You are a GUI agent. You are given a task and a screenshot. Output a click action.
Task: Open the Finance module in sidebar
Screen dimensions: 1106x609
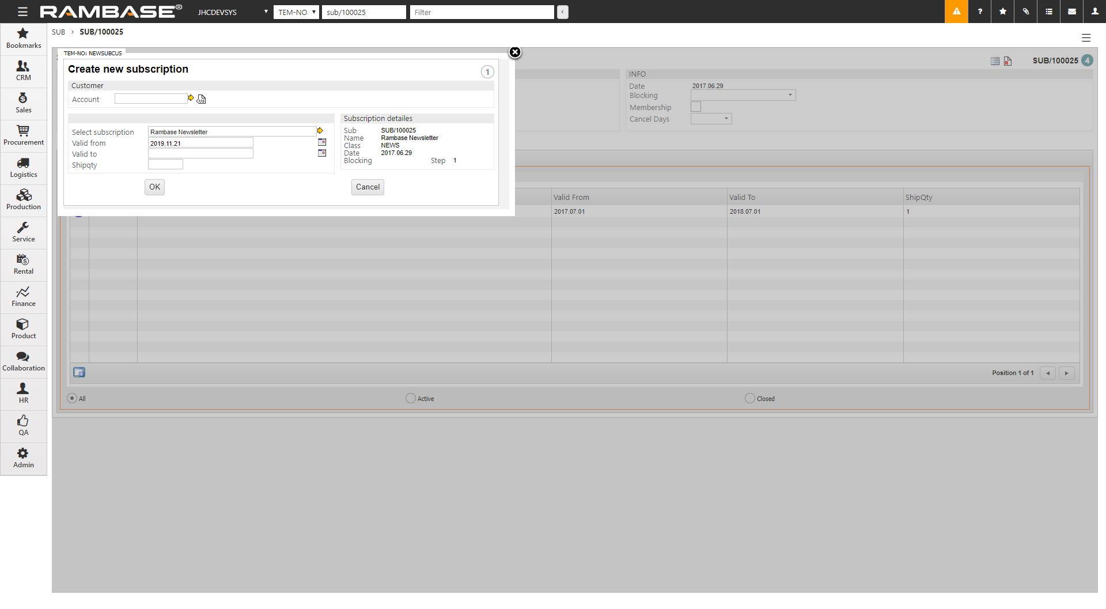click(24, 297)
